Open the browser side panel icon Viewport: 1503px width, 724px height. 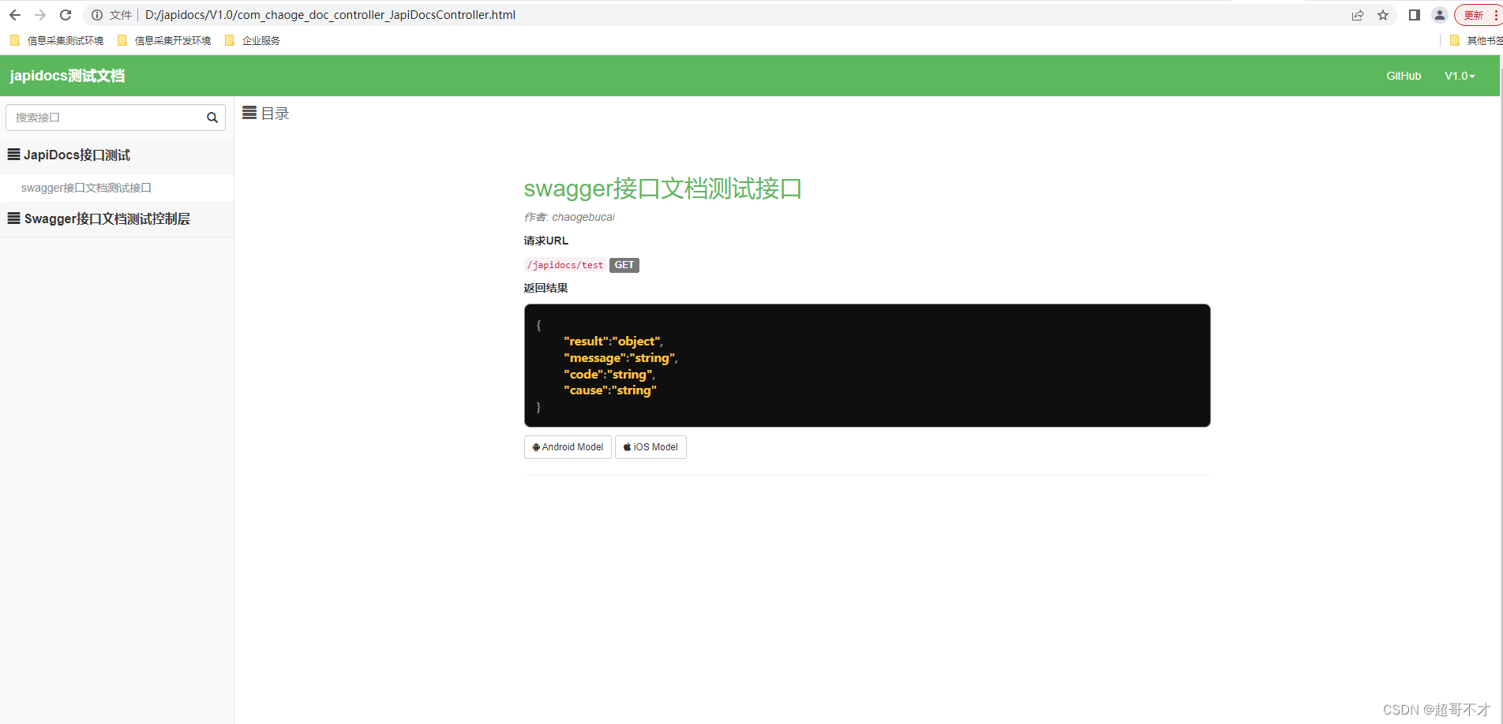tap(1415, 15)
